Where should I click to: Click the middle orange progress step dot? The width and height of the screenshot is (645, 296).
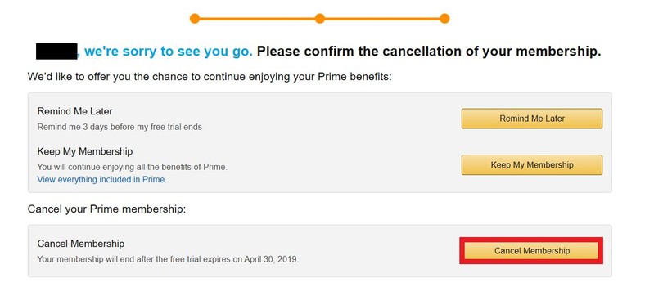point(319,19)
